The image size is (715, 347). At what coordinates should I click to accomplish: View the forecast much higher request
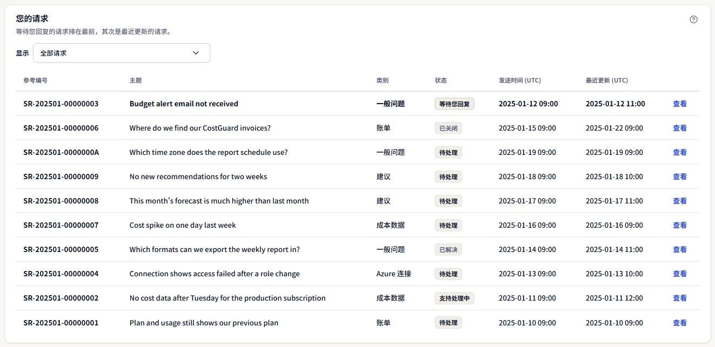[679, 201]
